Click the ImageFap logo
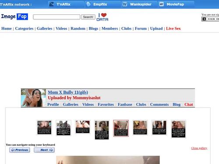Image resolution: width=219 pixels, height=164 pixels. tap(14, 17)
